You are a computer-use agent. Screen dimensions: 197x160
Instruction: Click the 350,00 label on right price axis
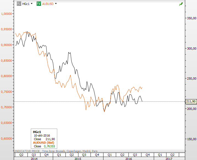point(189,18)
